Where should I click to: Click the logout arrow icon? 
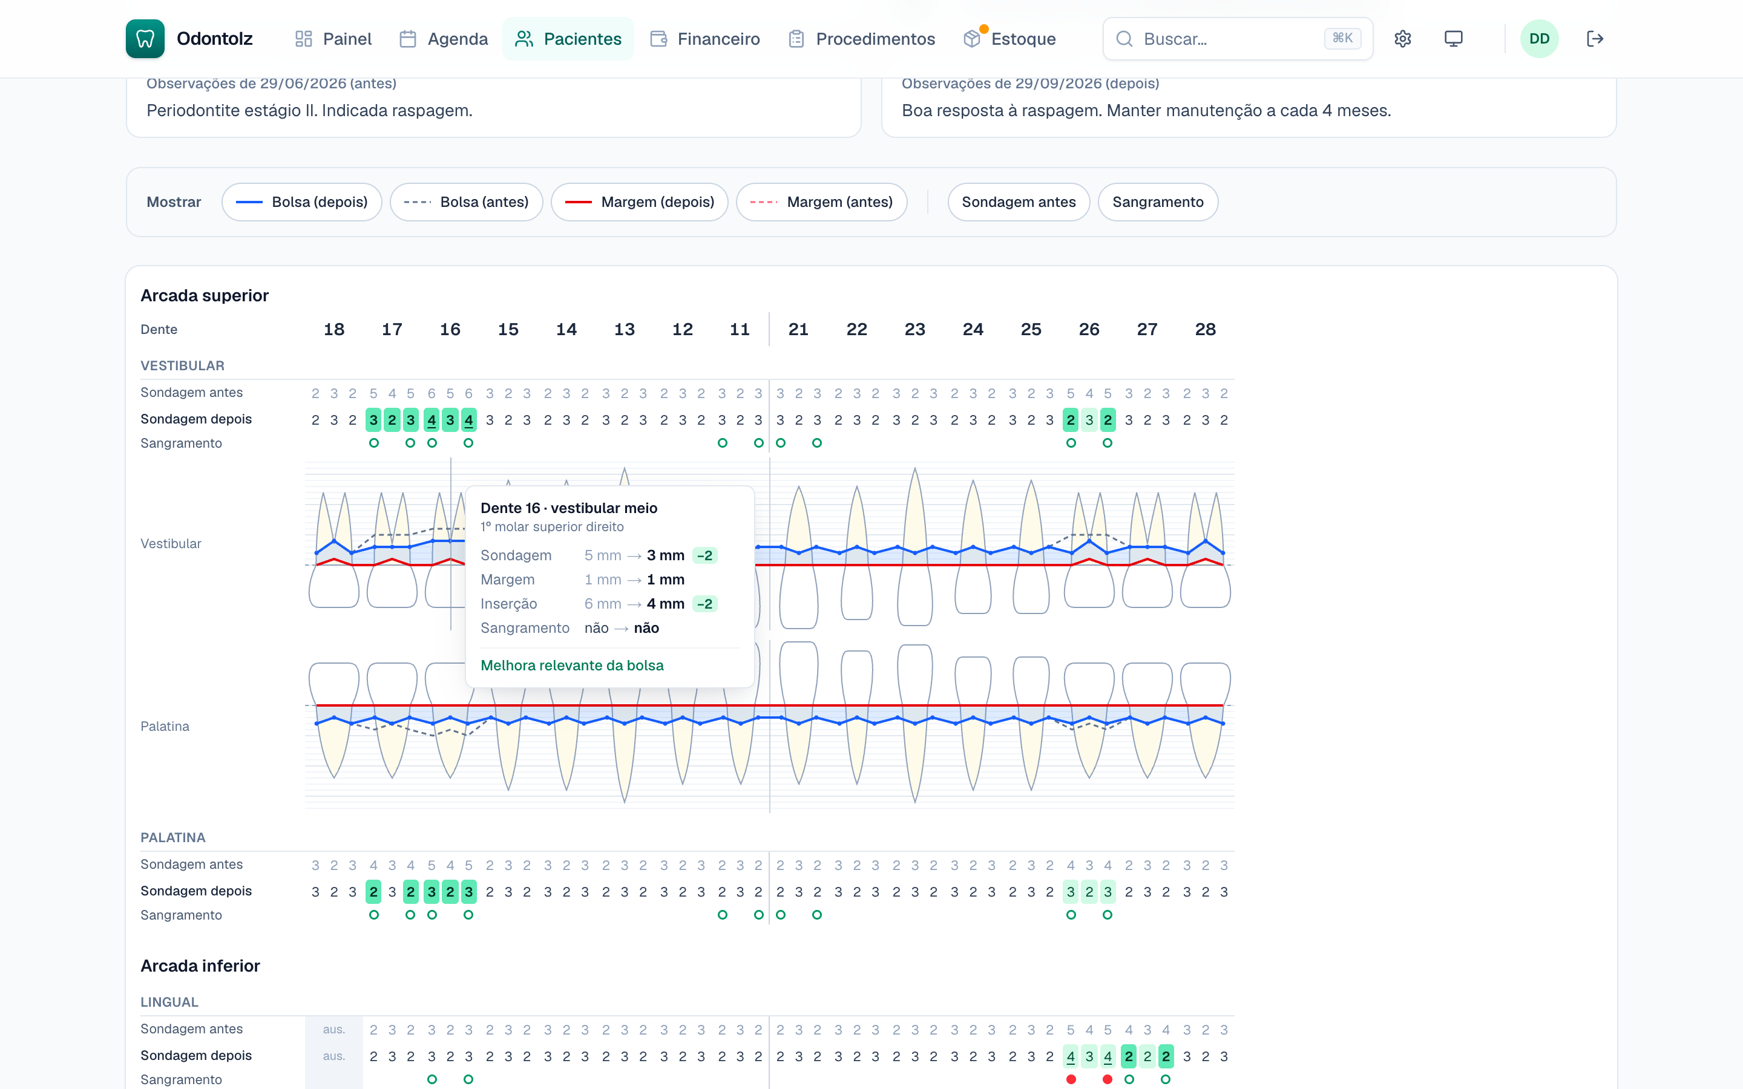pyautogui.click(x=1595, y=38)
